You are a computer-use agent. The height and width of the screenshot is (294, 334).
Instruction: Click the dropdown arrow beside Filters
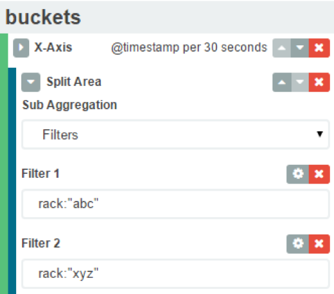point(320,134)
